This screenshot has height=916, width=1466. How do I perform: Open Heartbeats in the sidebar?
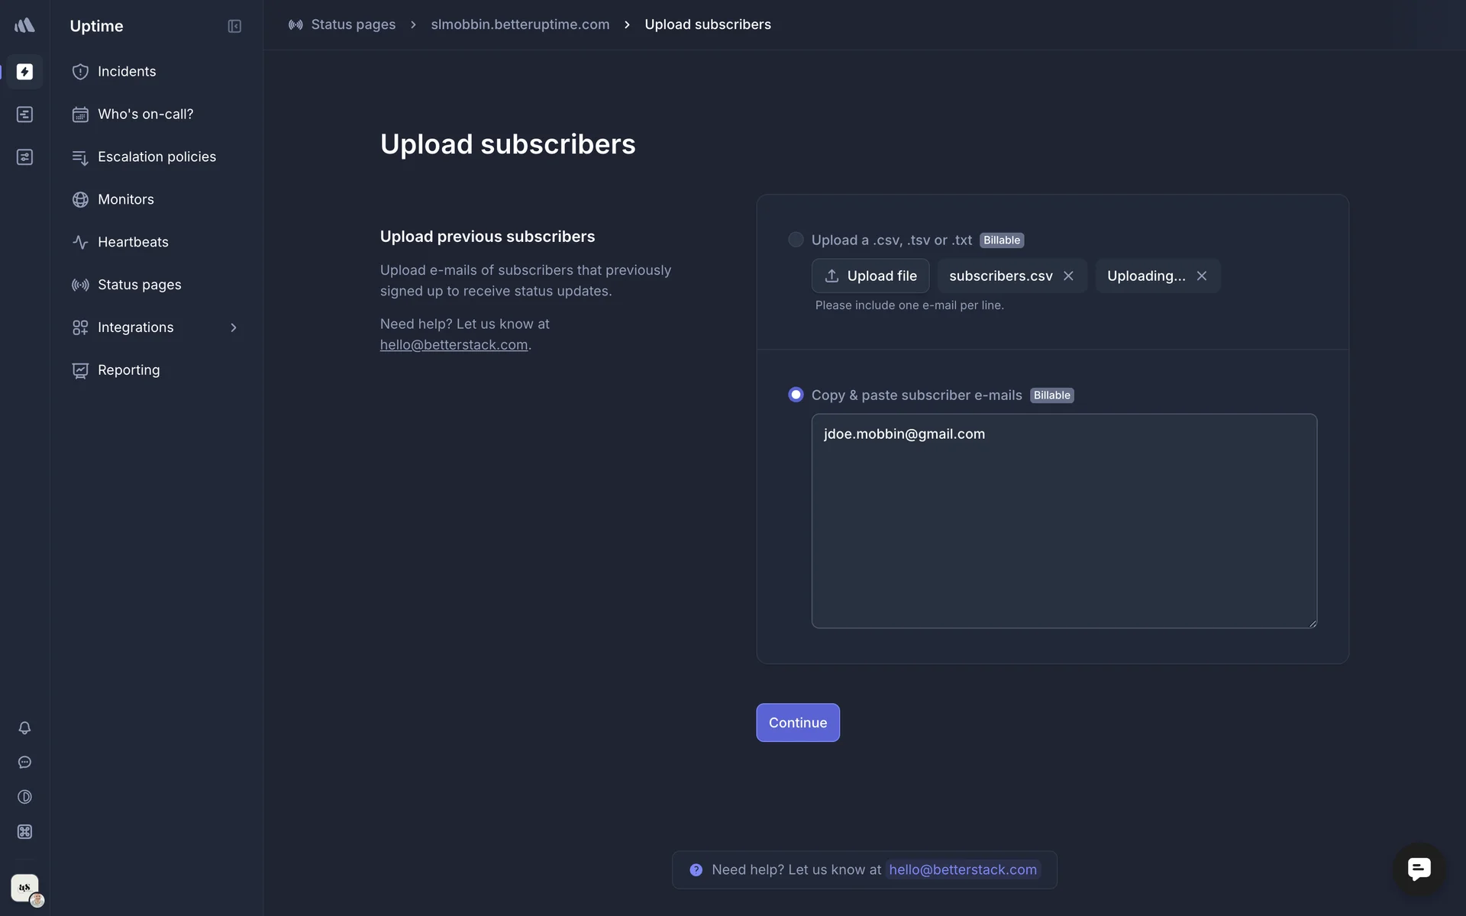[133, 242]
